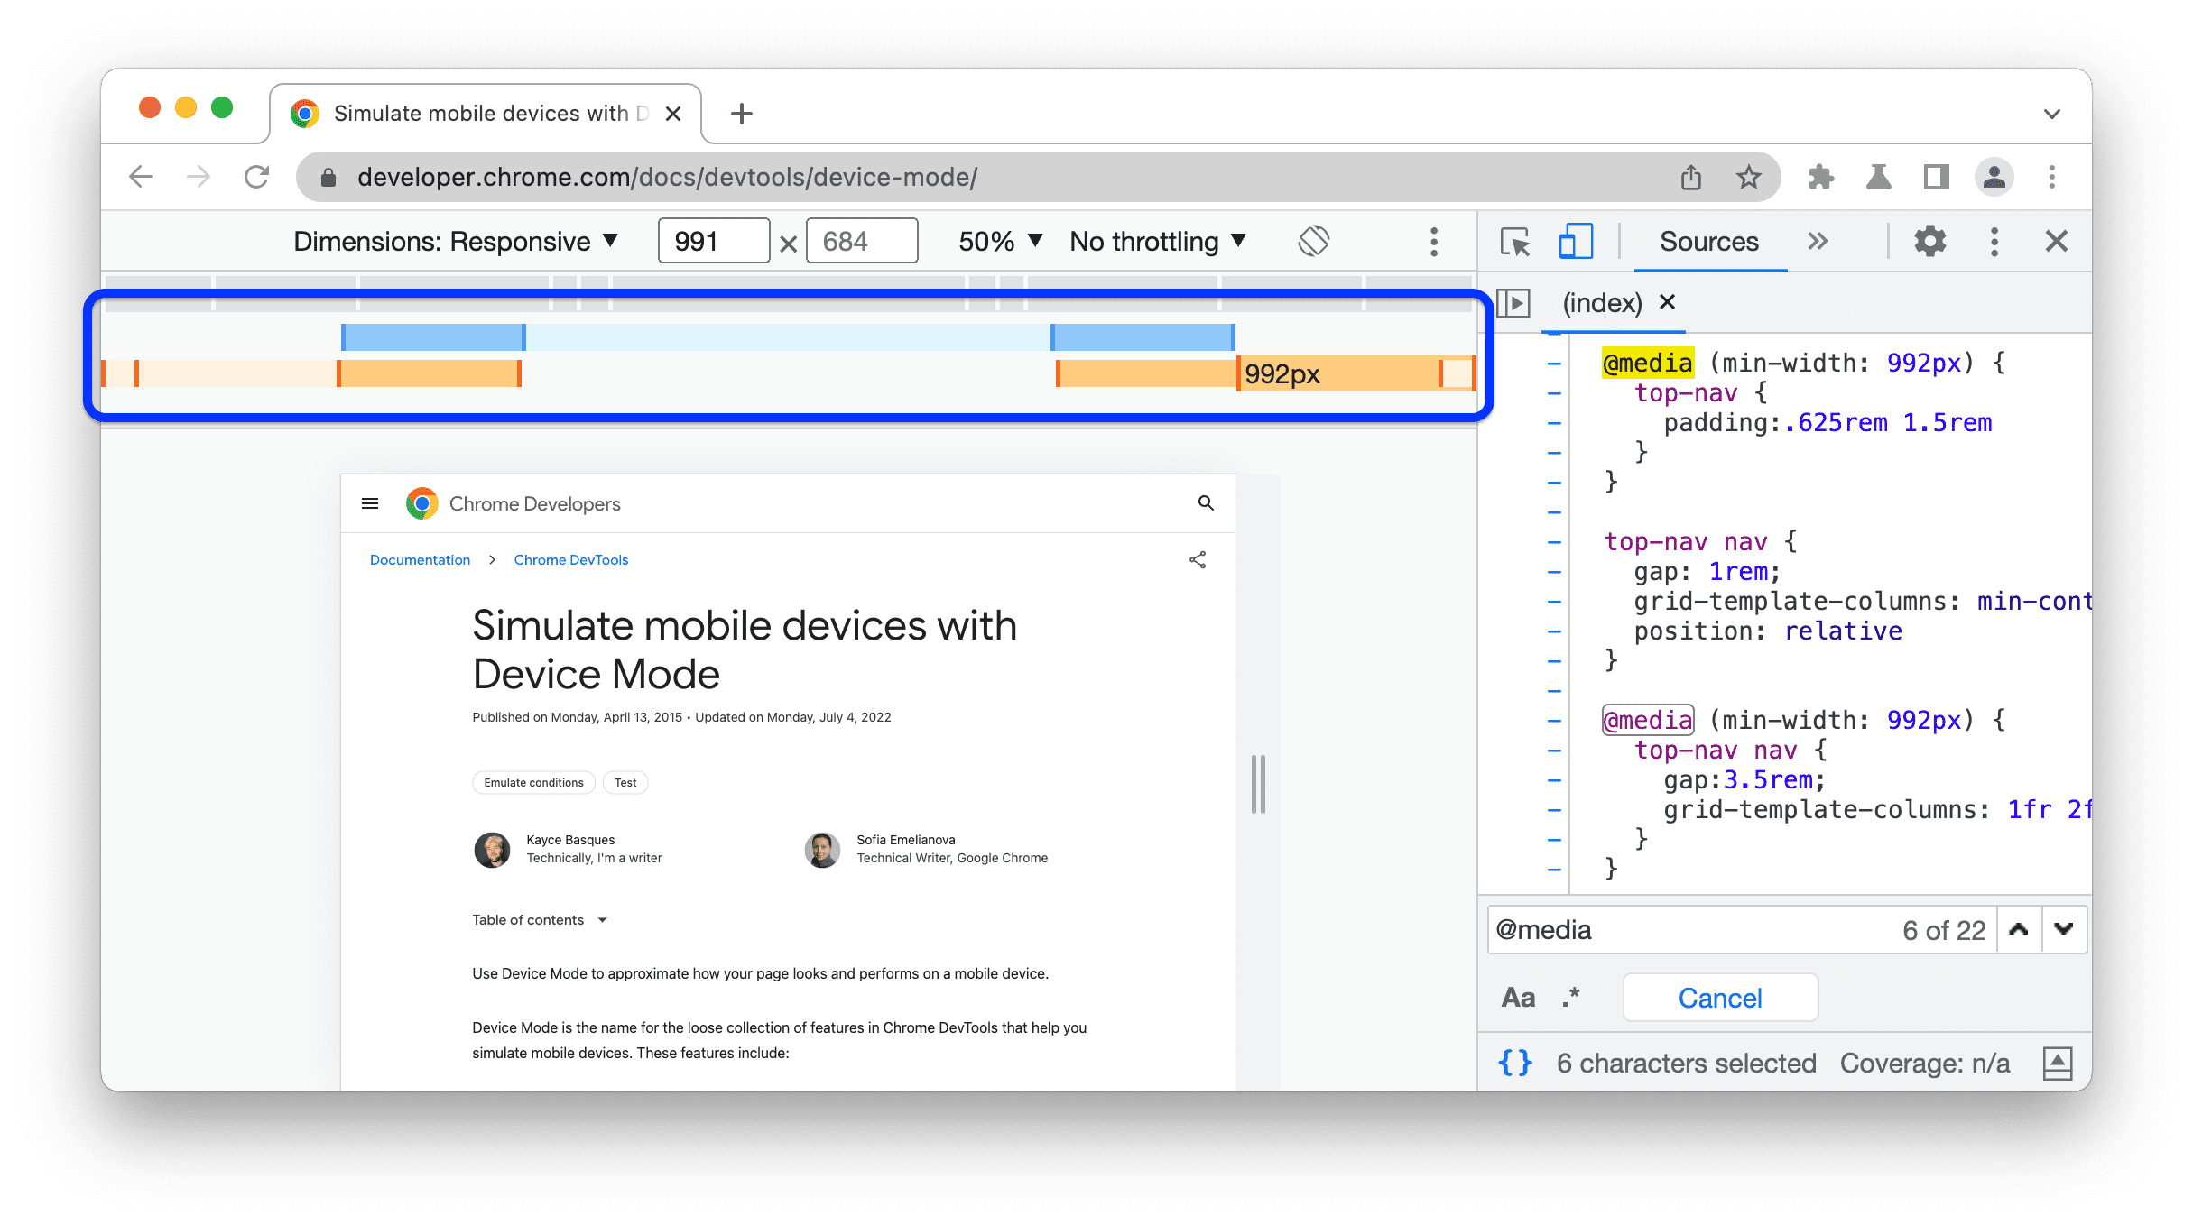Click the Documentation breadcrumb link
This screenshot has width=2193, height=1225.
pos(421,558)
